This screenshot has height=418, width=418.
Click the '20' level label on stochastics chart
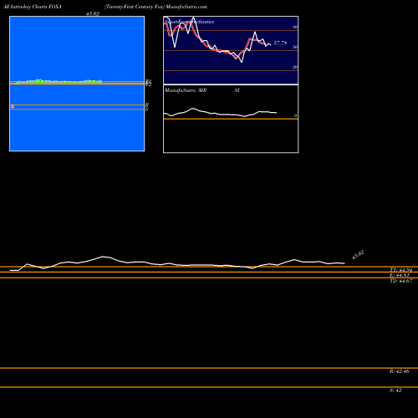(295, 67)
